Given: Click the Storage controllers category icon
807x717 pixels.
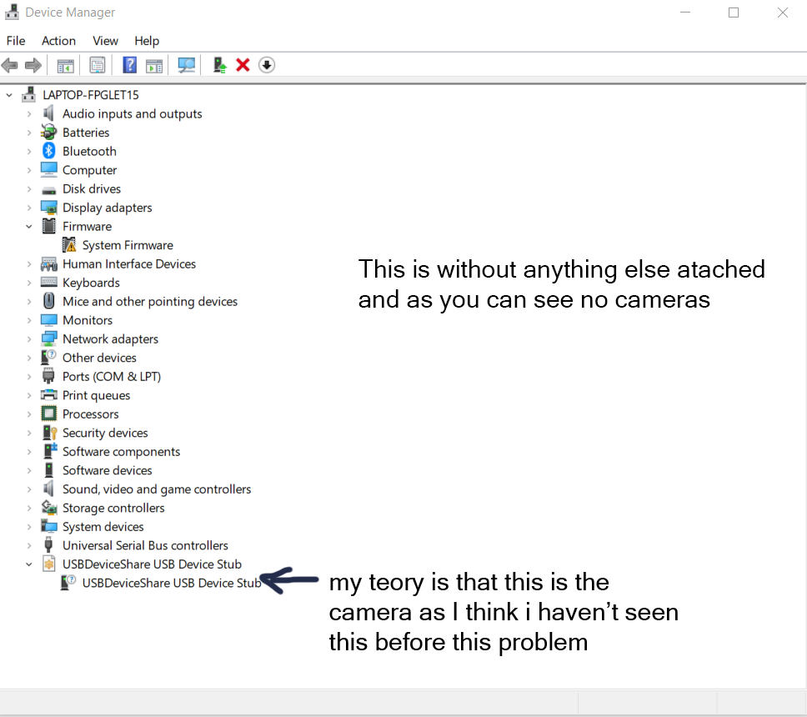Looking at the screenshot, I should click(49, 508).
